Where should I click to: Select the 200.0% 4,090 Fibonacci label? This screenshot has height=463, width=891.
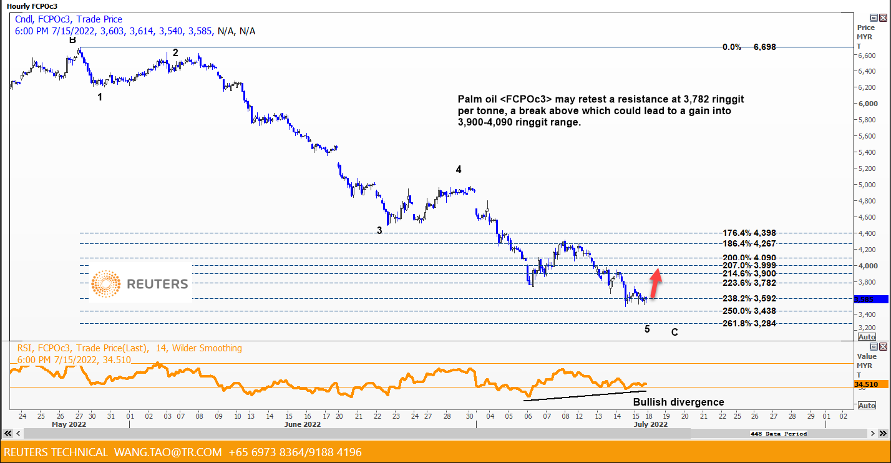click(749, 258)
